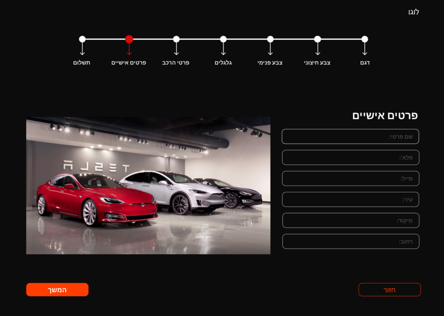Click the step circle above צבע פנימי
Screen dimensions: 444x316
(x=270, y=39)
